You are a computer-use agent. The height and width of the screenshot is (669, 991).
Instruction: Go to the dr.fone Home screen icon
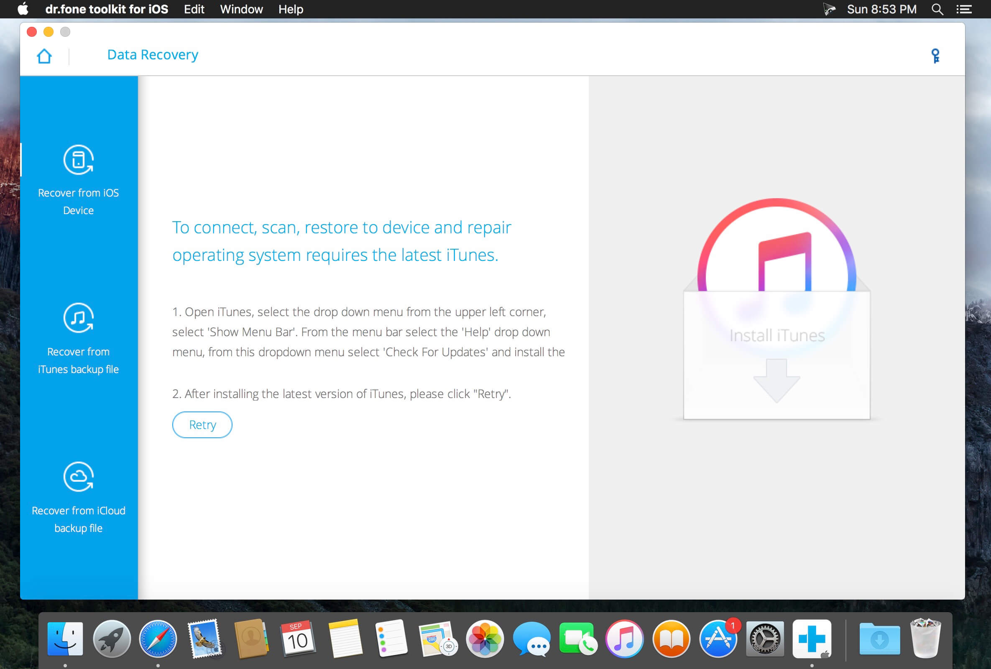coord(44,56)
